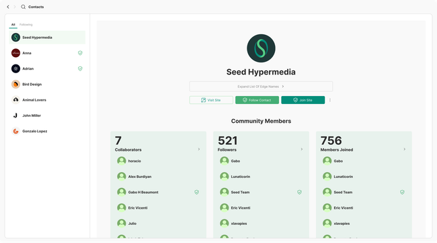Open the Visit Site button
This screenshot has width=437, height=243.
(211, 100)
